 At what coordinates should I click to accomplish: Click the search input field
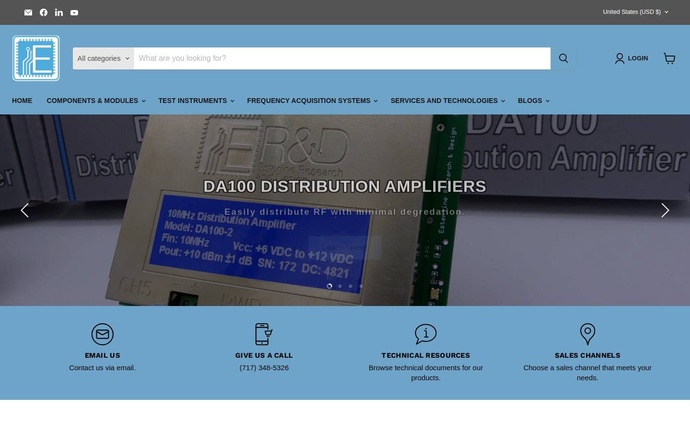(x=342, y=58)
